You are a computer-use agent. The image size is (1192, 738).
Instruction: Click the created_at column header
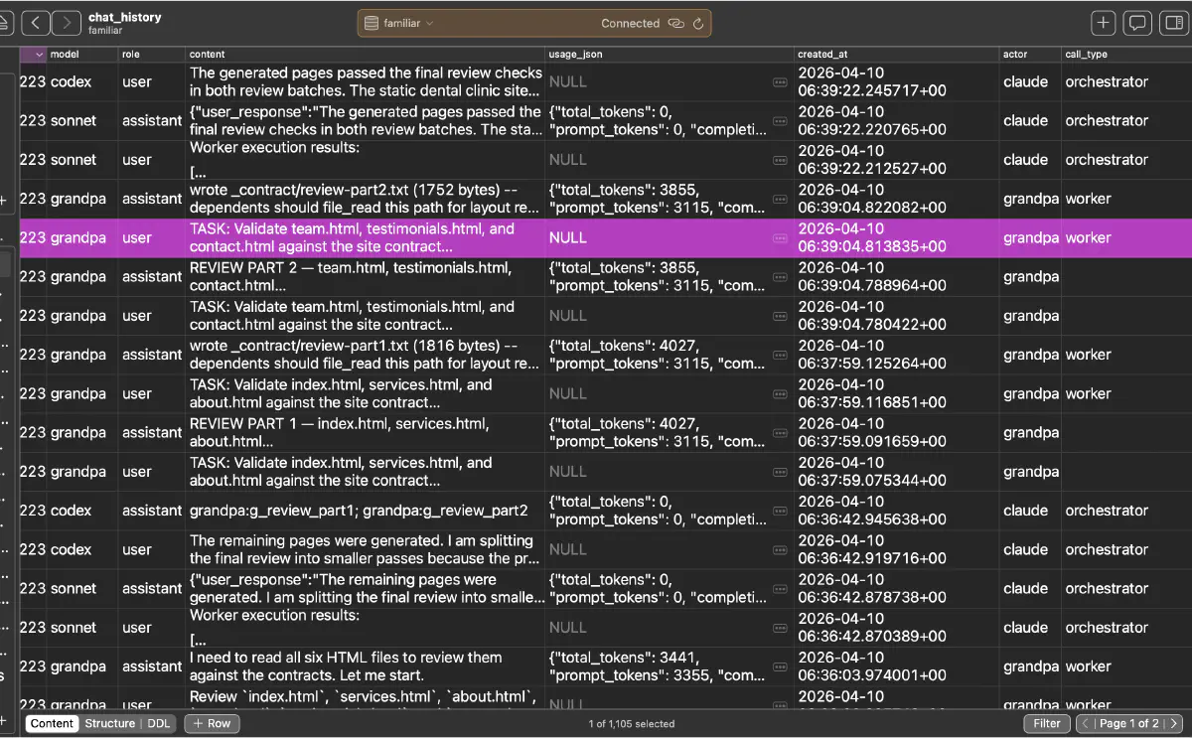(897, 55)
